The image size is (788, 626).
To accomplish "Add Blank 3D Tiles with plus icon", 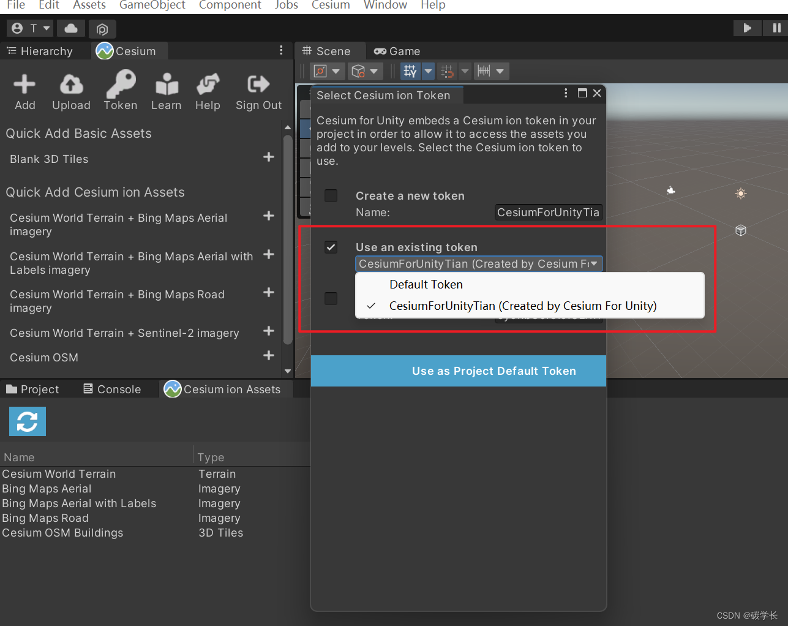I will pyautogui.click(x=269, y=157).
